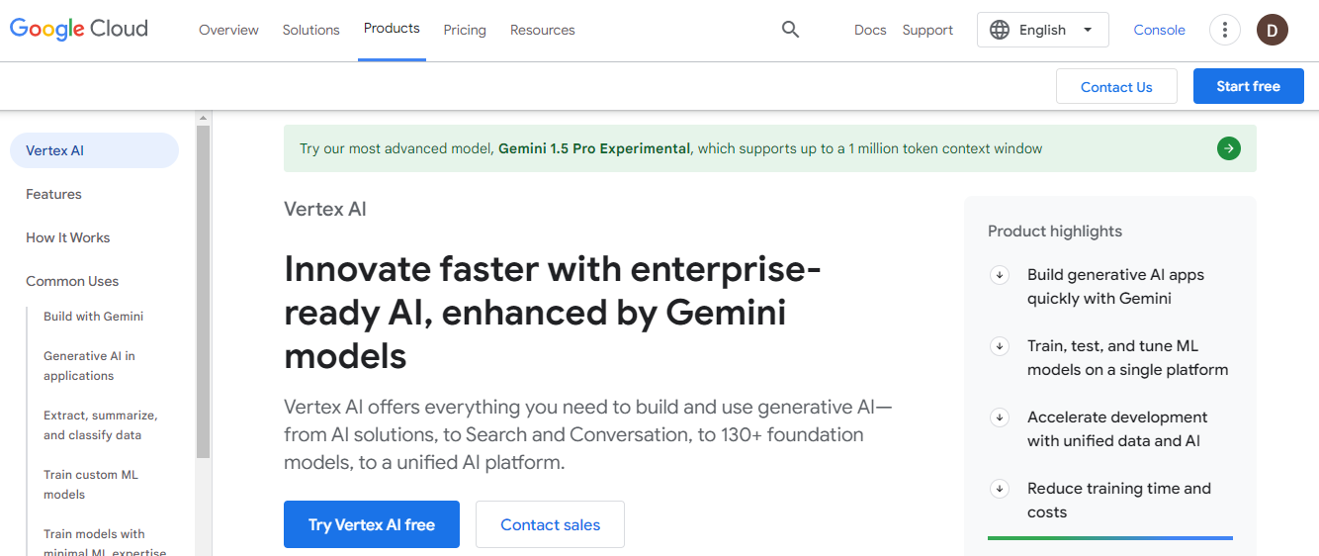Open the three-dot more options menu
This screenshot has height=556, width=1319.
[1225, 30]
